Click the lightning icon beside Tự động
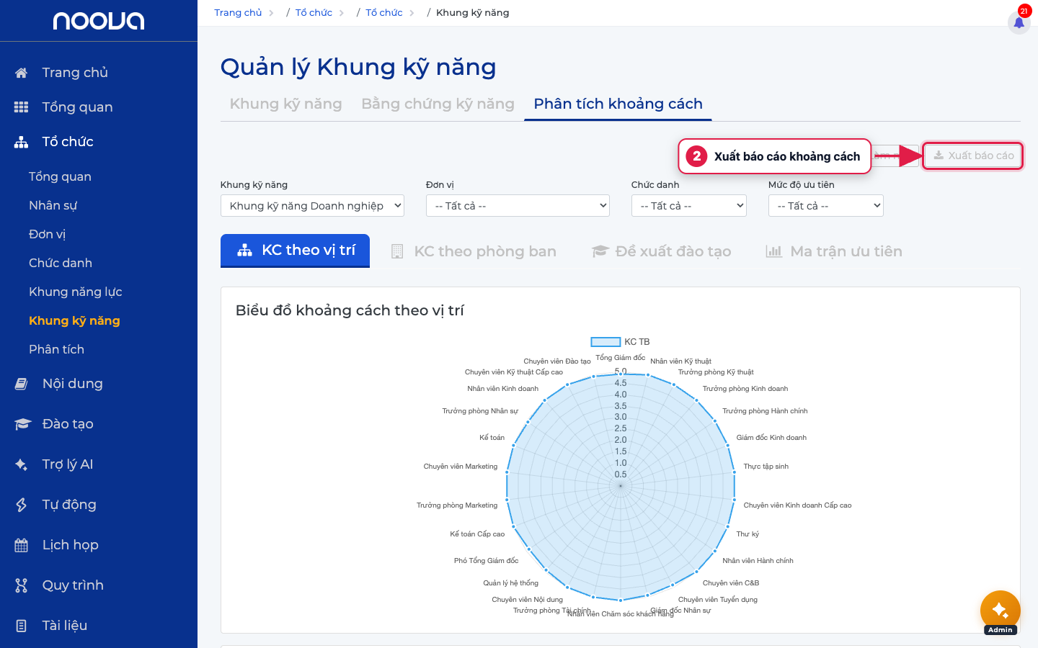 click(x=22, y=505)
